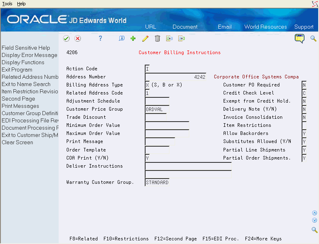Click the bottom magnifying glass zoom icon
Screen dimensions: 319x244
[x=315, y=230]
